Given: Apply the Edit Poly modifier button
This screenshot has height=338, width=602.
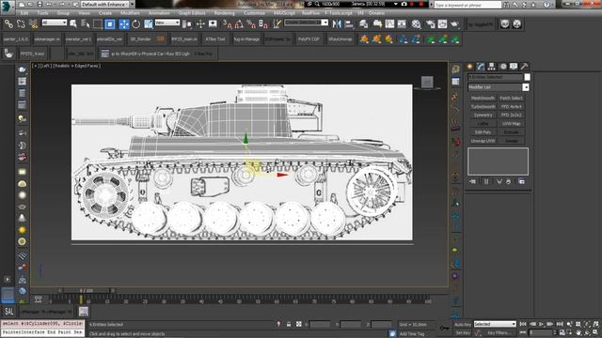Looking at the screenshot, I should click(483, 132).
